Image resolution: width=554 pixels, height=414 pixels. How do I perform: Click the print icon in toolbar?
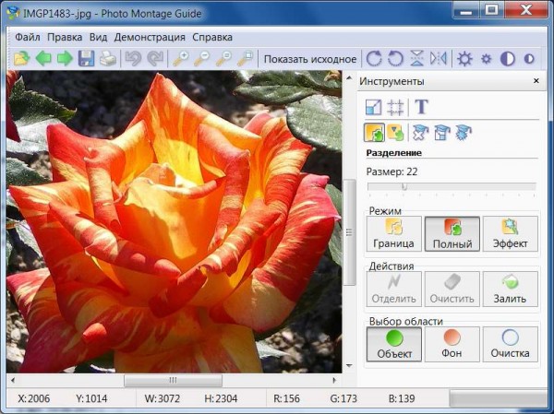[108, 59]
